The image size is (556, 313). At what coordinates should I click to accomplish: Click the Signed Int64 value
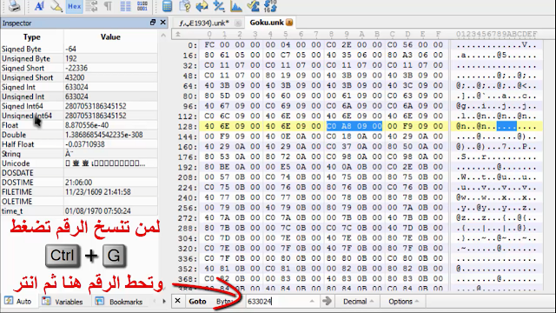tap(96, 106)
